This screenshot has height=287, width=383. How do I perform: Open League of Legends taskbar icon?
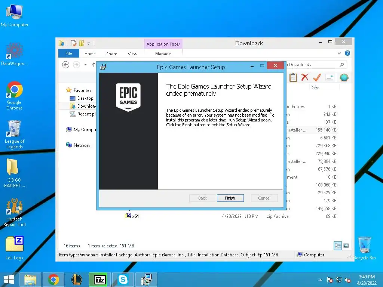tap(76, 280)
